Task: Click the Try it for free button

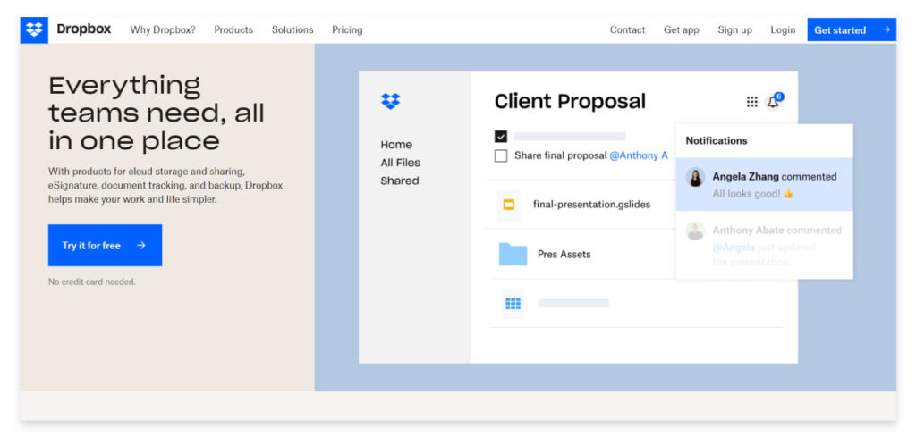Action: 106,246
